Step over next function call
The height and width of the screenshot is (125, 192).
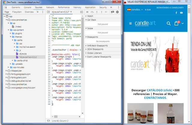click(x=92, y=12)
